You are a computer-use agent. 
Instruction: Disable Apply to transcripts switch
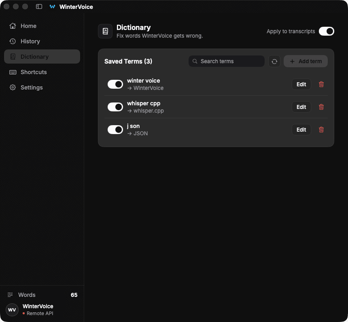coord(326,31)
